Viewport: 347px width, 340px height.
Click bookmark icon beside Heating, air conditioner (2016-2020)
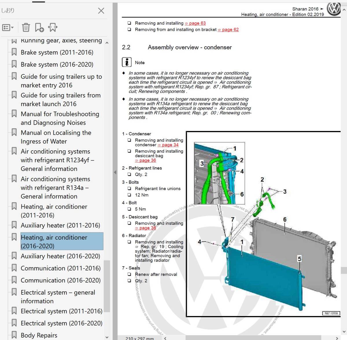(x=14, y=237)
